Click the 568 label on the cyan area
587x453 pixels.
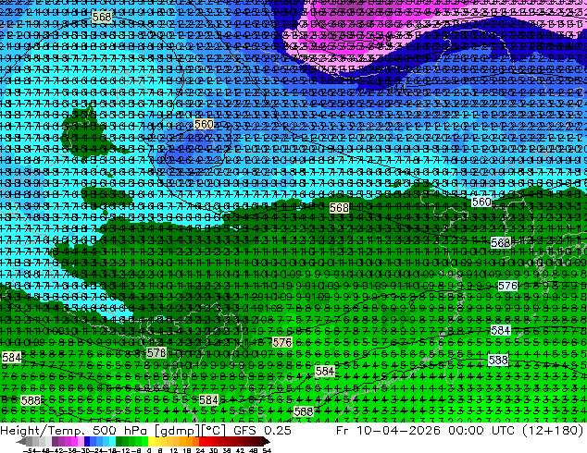click(102, 17)
